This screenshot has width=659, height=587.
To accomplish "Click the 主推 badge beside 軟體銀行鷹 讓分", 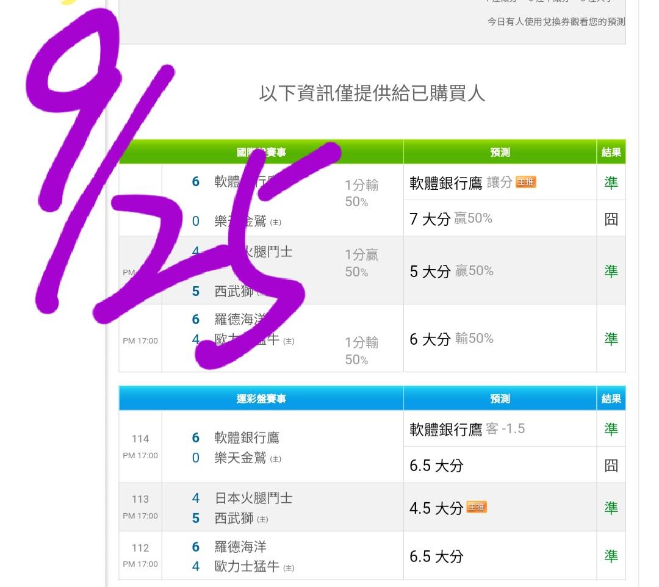I will (525, 182).
